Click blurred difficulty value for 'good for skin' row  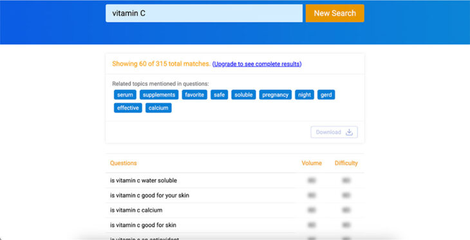[x=346, y=225]
